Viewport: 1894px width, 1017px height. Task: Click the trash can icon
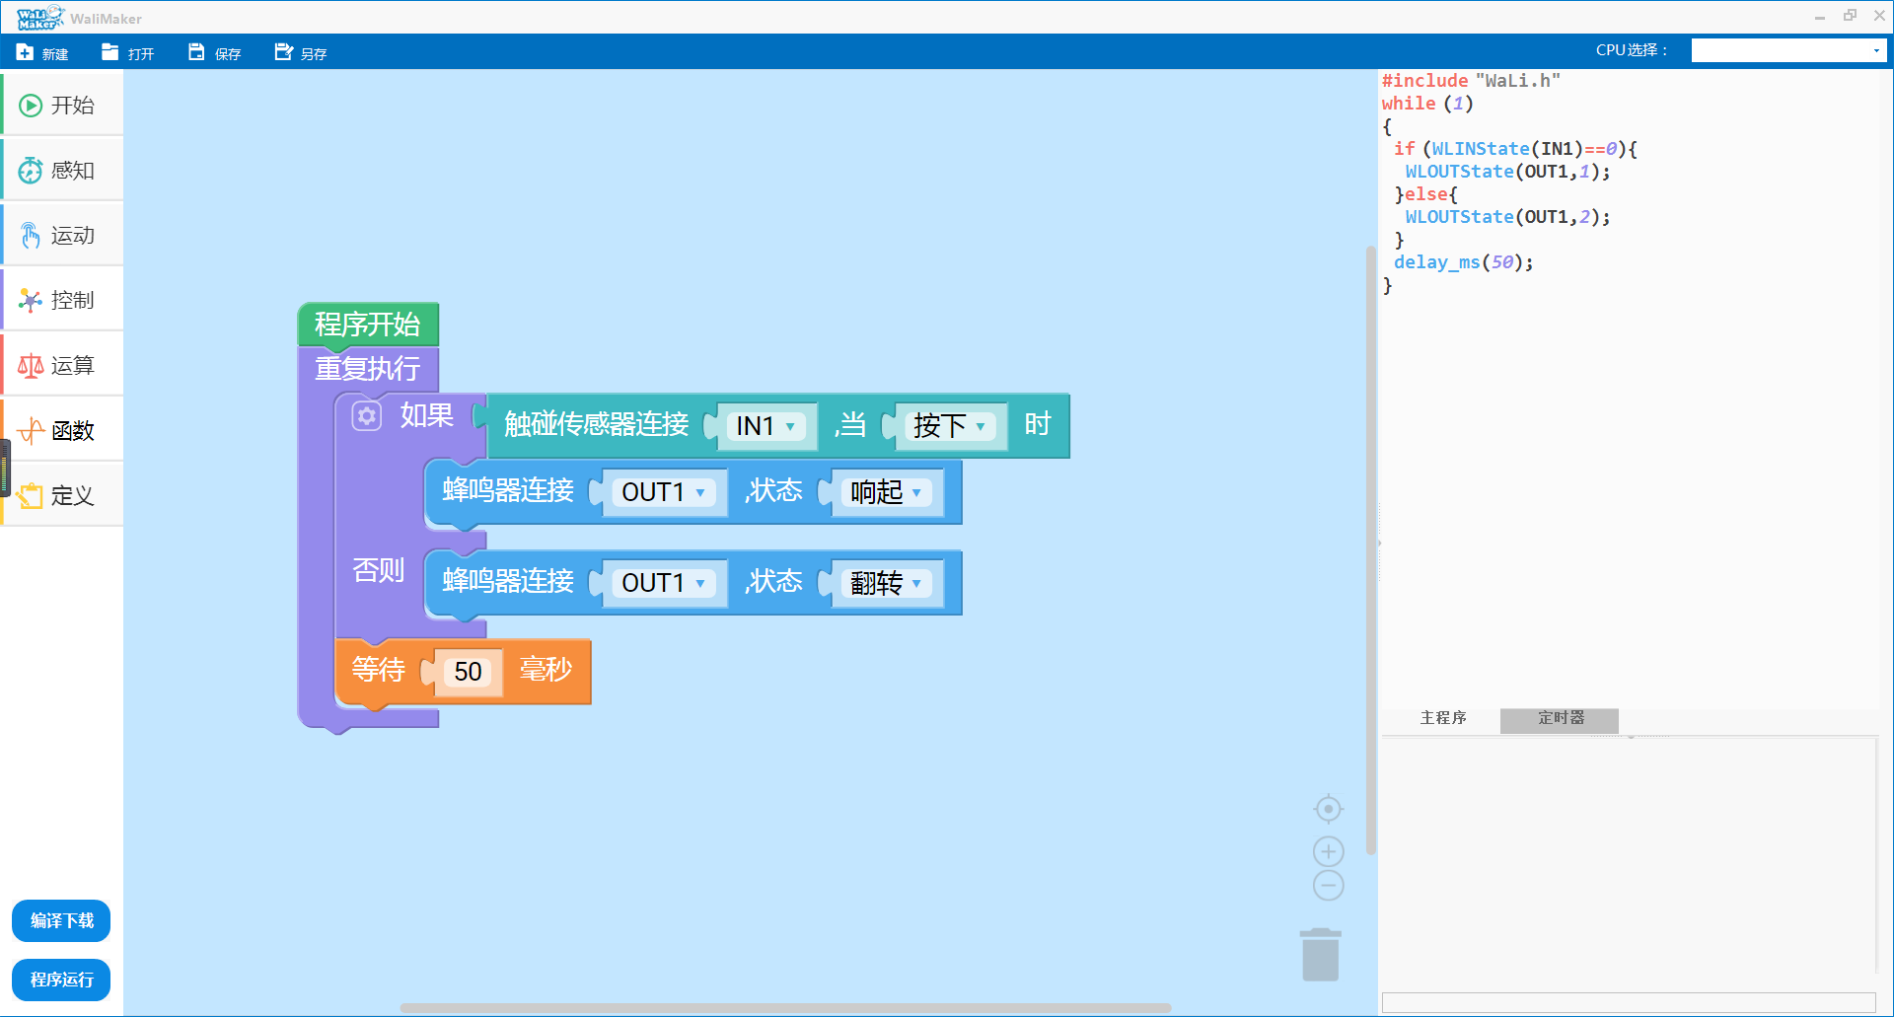click(x=1320, y=955)
